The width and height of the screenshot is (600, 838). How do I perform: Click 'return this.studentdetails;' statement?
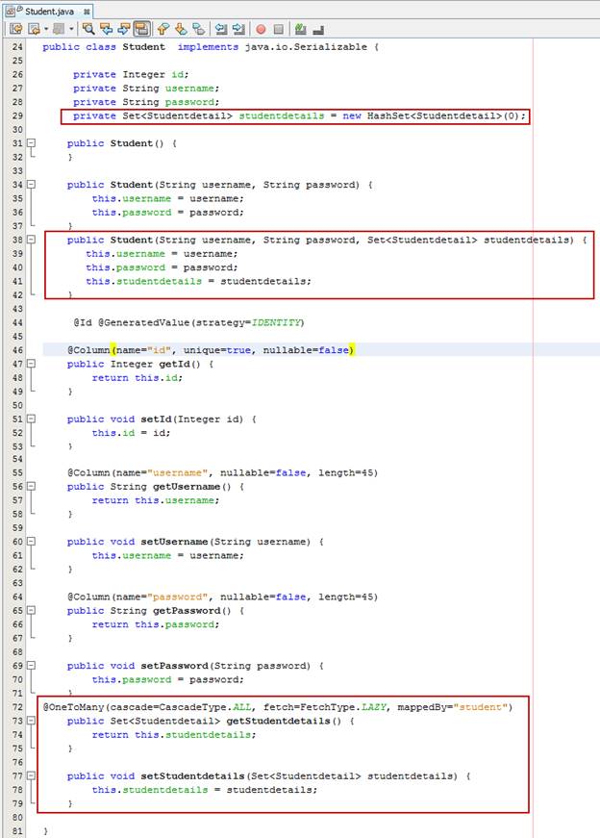coord(174,734)
